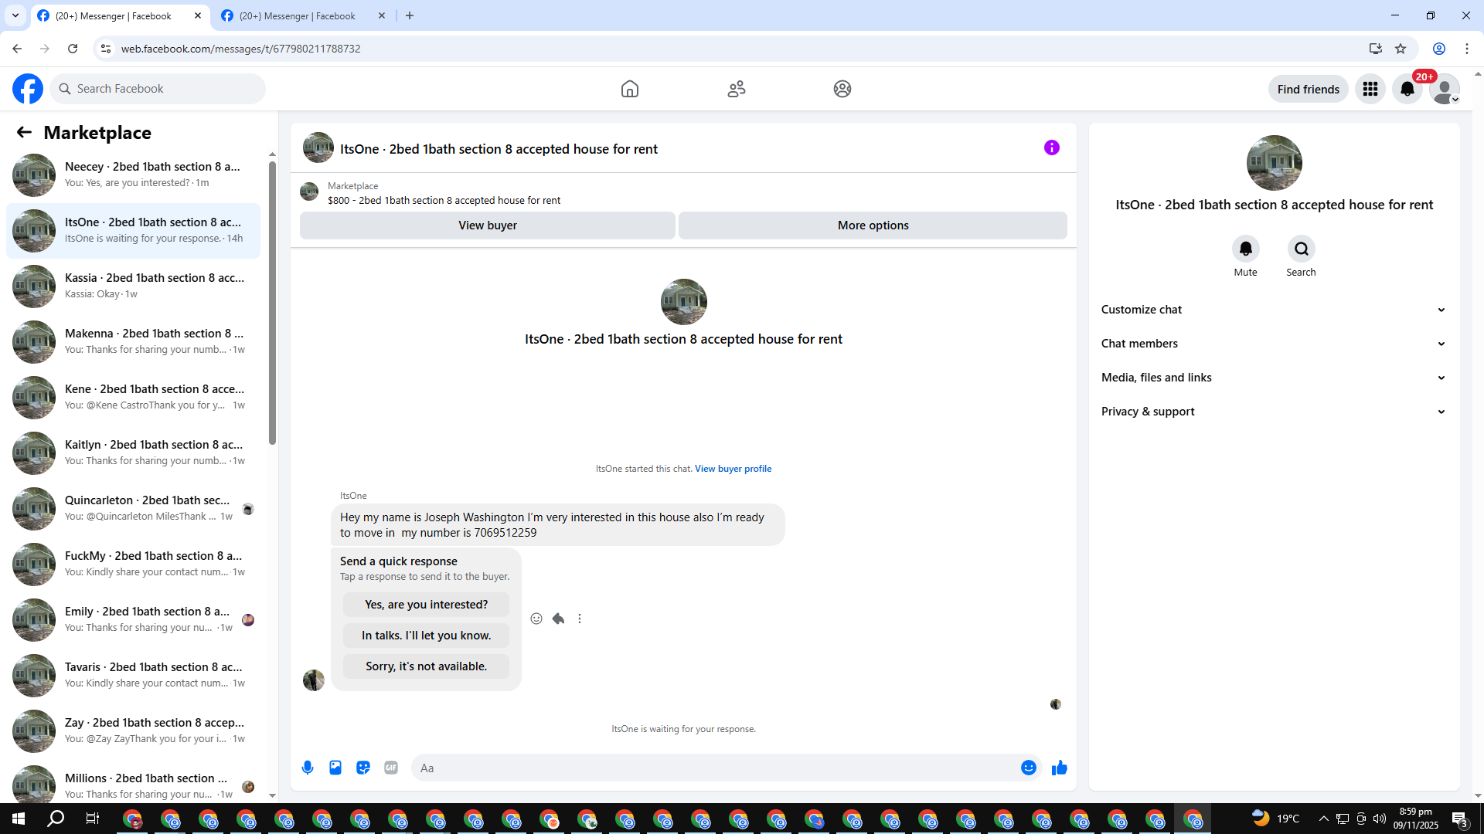The width and height of the screenshot is (1484, 834).
Task: Open Makenna conversation in the list
Action: [x=133, y=342]
